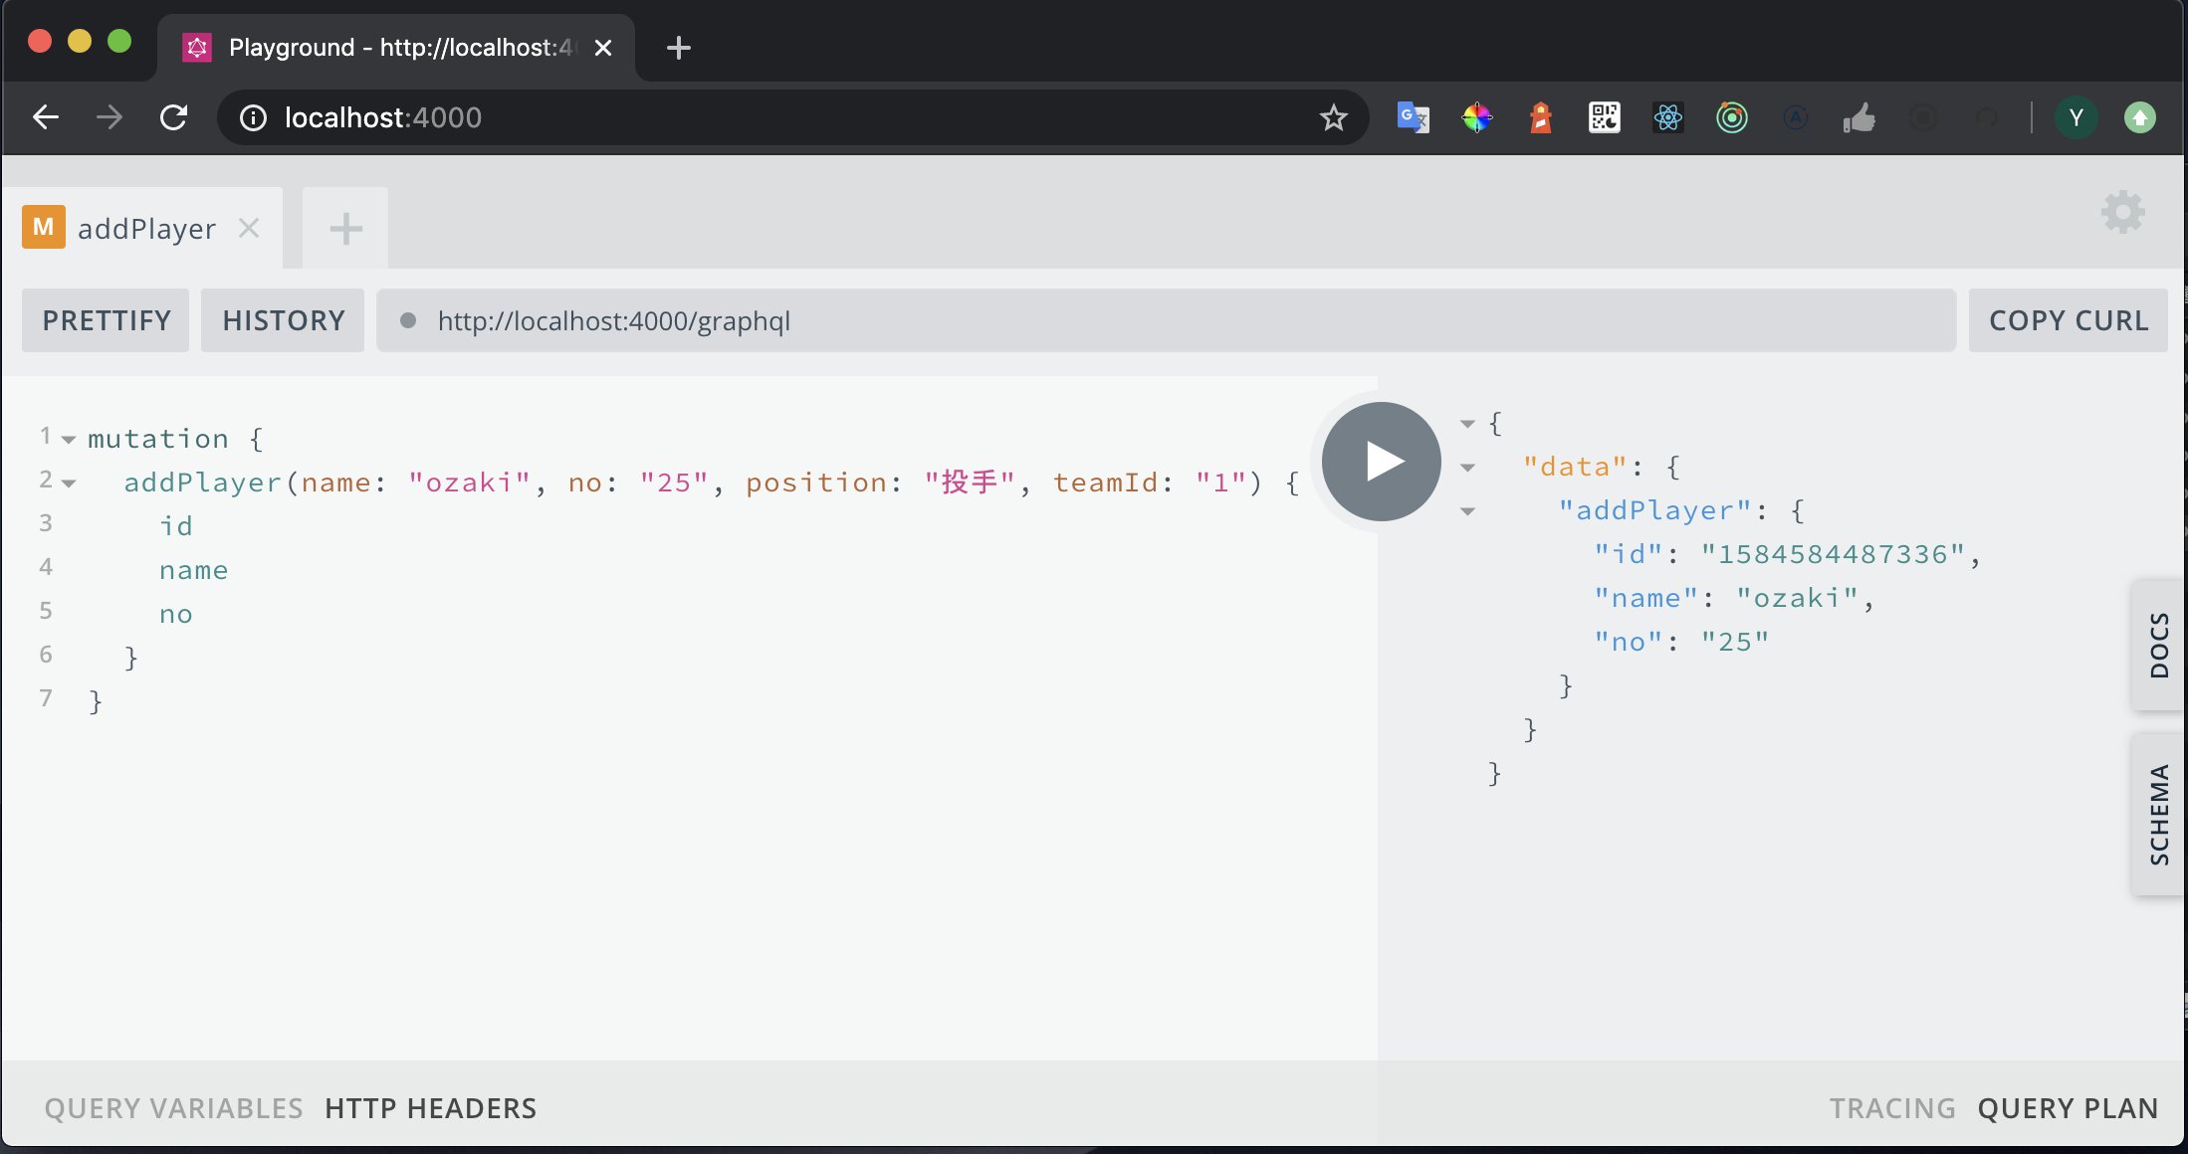
Task: Open the Playground settings gear
Action: click(x=2122, y=212)
